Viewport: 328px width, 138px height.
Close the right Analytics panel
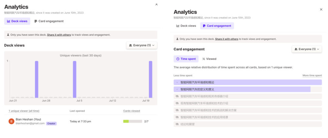point(321,10)
